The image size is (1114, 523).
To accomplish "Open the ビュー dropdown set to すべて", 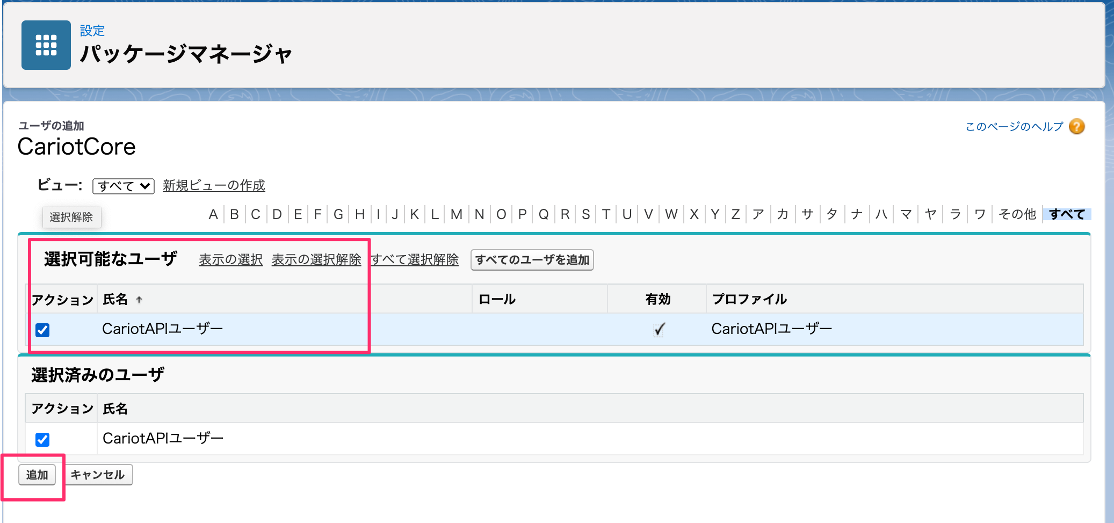I will 124,186.
